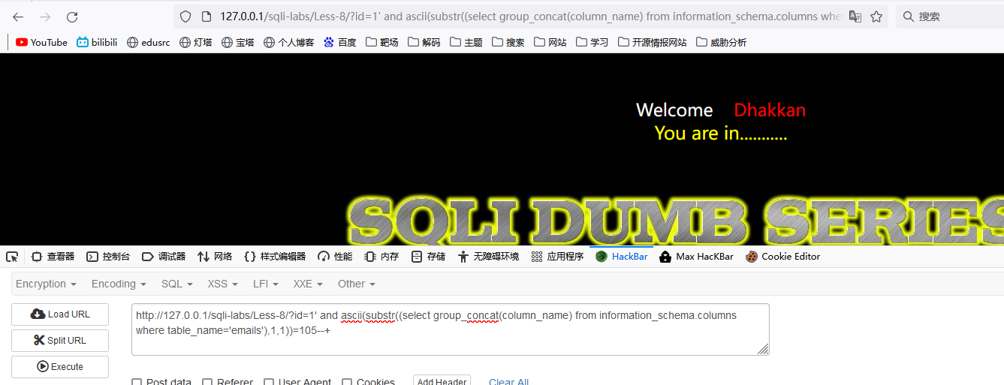Open the 百度 bookmark
Image resolution: width=1004 pixels, height=385 pixels.
339,43
